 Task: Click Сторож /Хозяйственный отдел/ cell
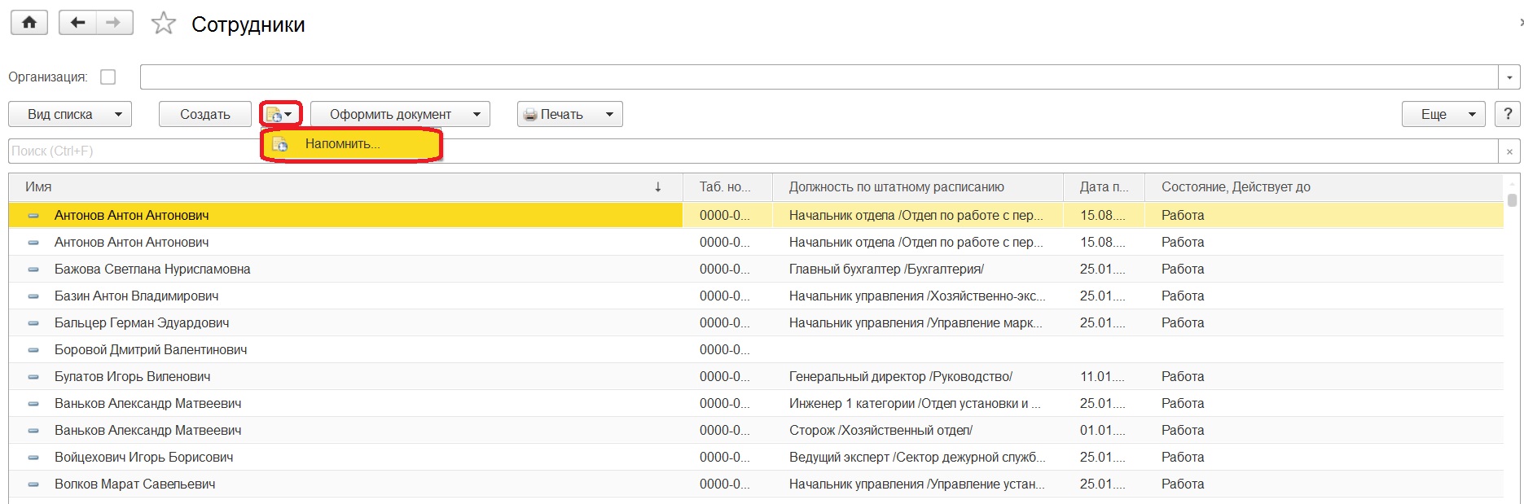click(x=918, y=430)
